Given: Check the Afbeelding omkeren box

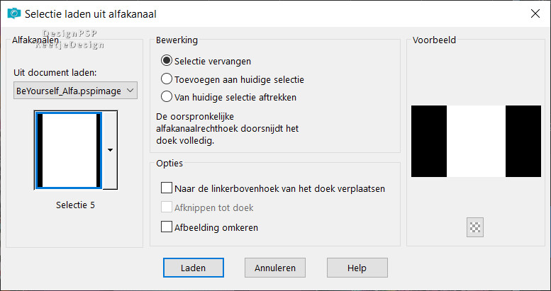Looking at the screenshot, I should coord(167,228).
